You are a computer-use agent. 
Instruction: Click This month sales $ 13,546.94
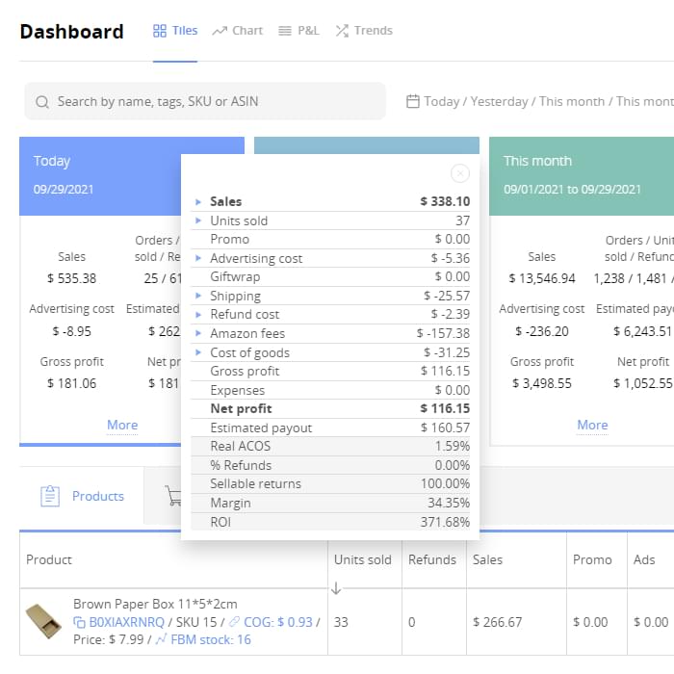click(541, 278)
